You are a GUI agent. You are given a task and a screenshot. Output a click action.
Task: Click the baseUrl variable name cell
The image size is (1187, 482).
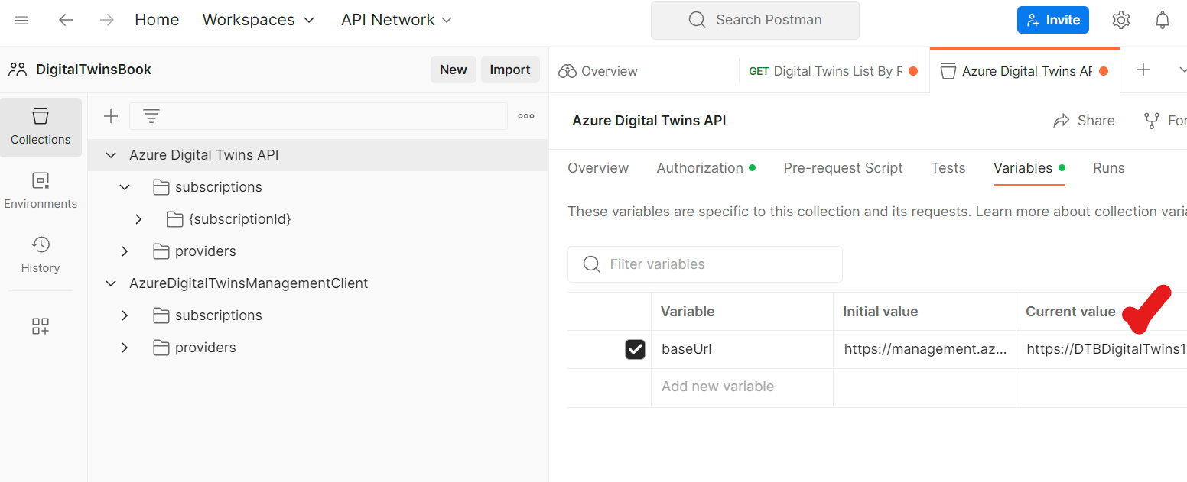point(742,350)
